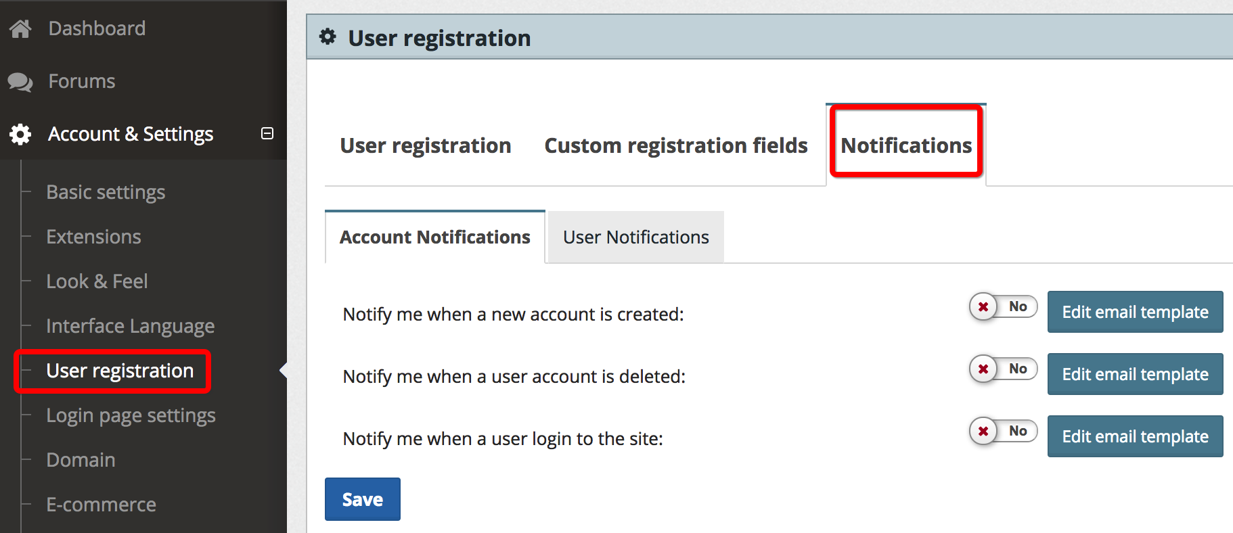Collapse the Account & Settings menu section
Image resolution: width=1233 pixels, height=533 pixels.
(x=267, y=133)
